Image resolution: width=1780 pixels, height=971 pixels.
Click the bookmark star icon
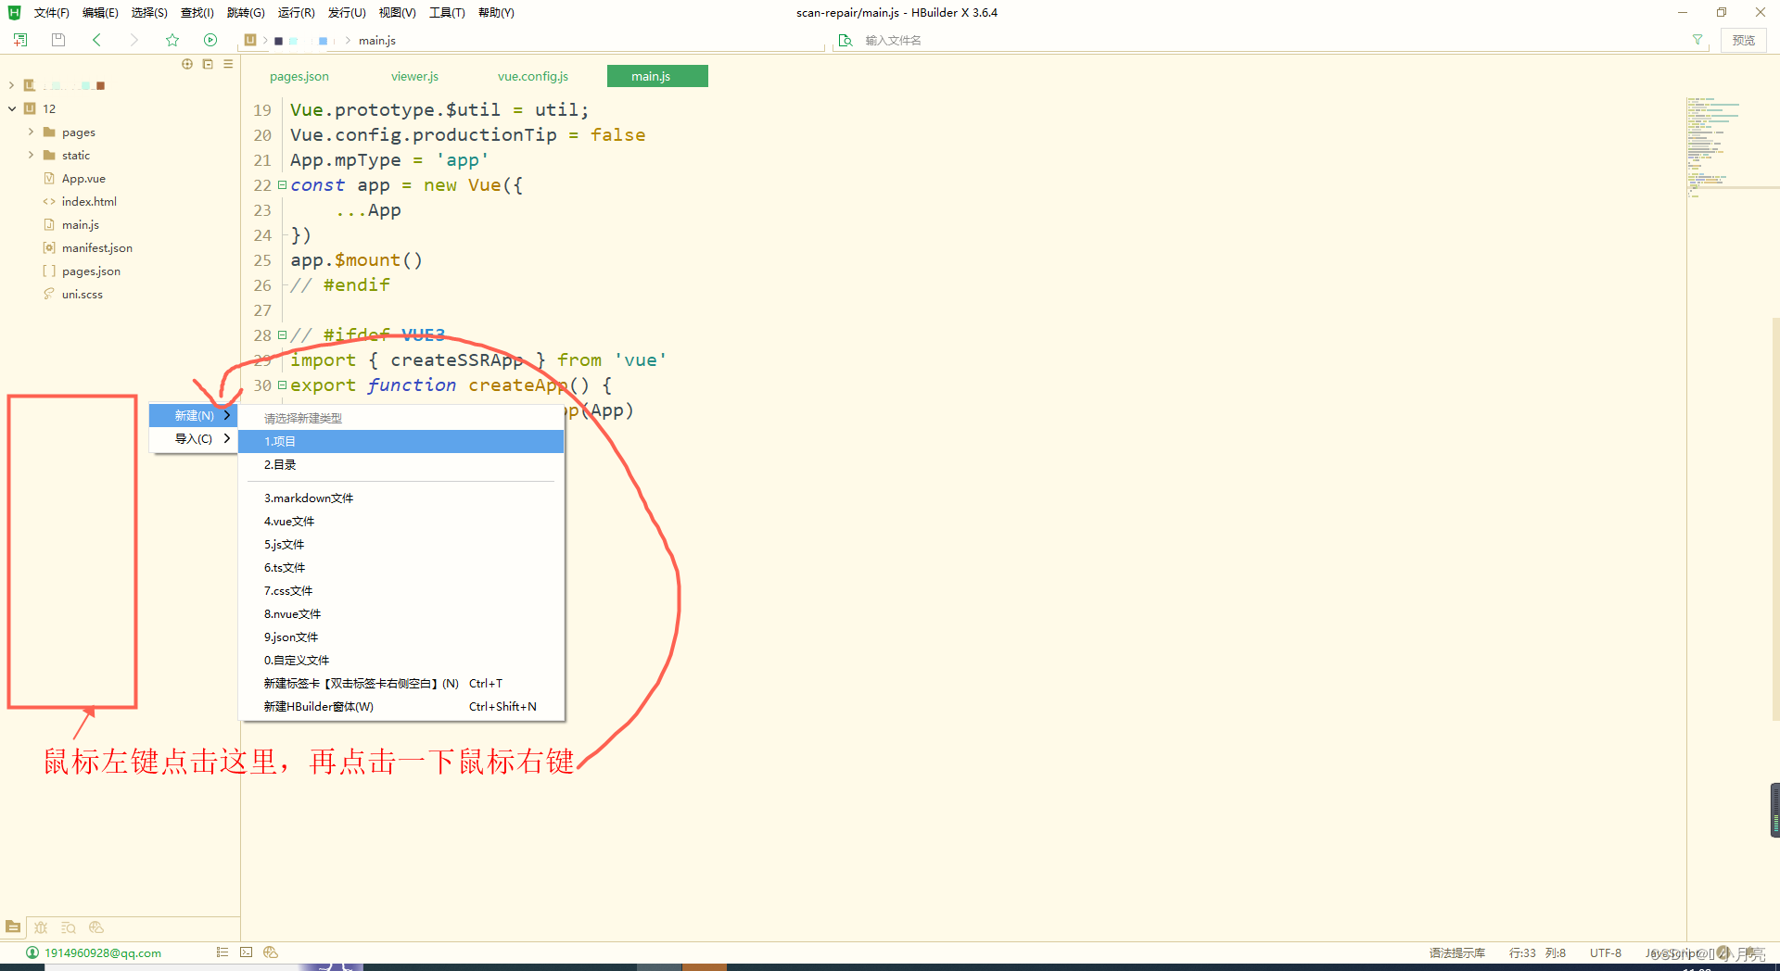tap(172, 40)
